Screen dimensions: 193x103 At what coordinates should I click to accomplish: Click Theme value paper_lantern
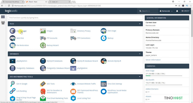tap(151, 55)
